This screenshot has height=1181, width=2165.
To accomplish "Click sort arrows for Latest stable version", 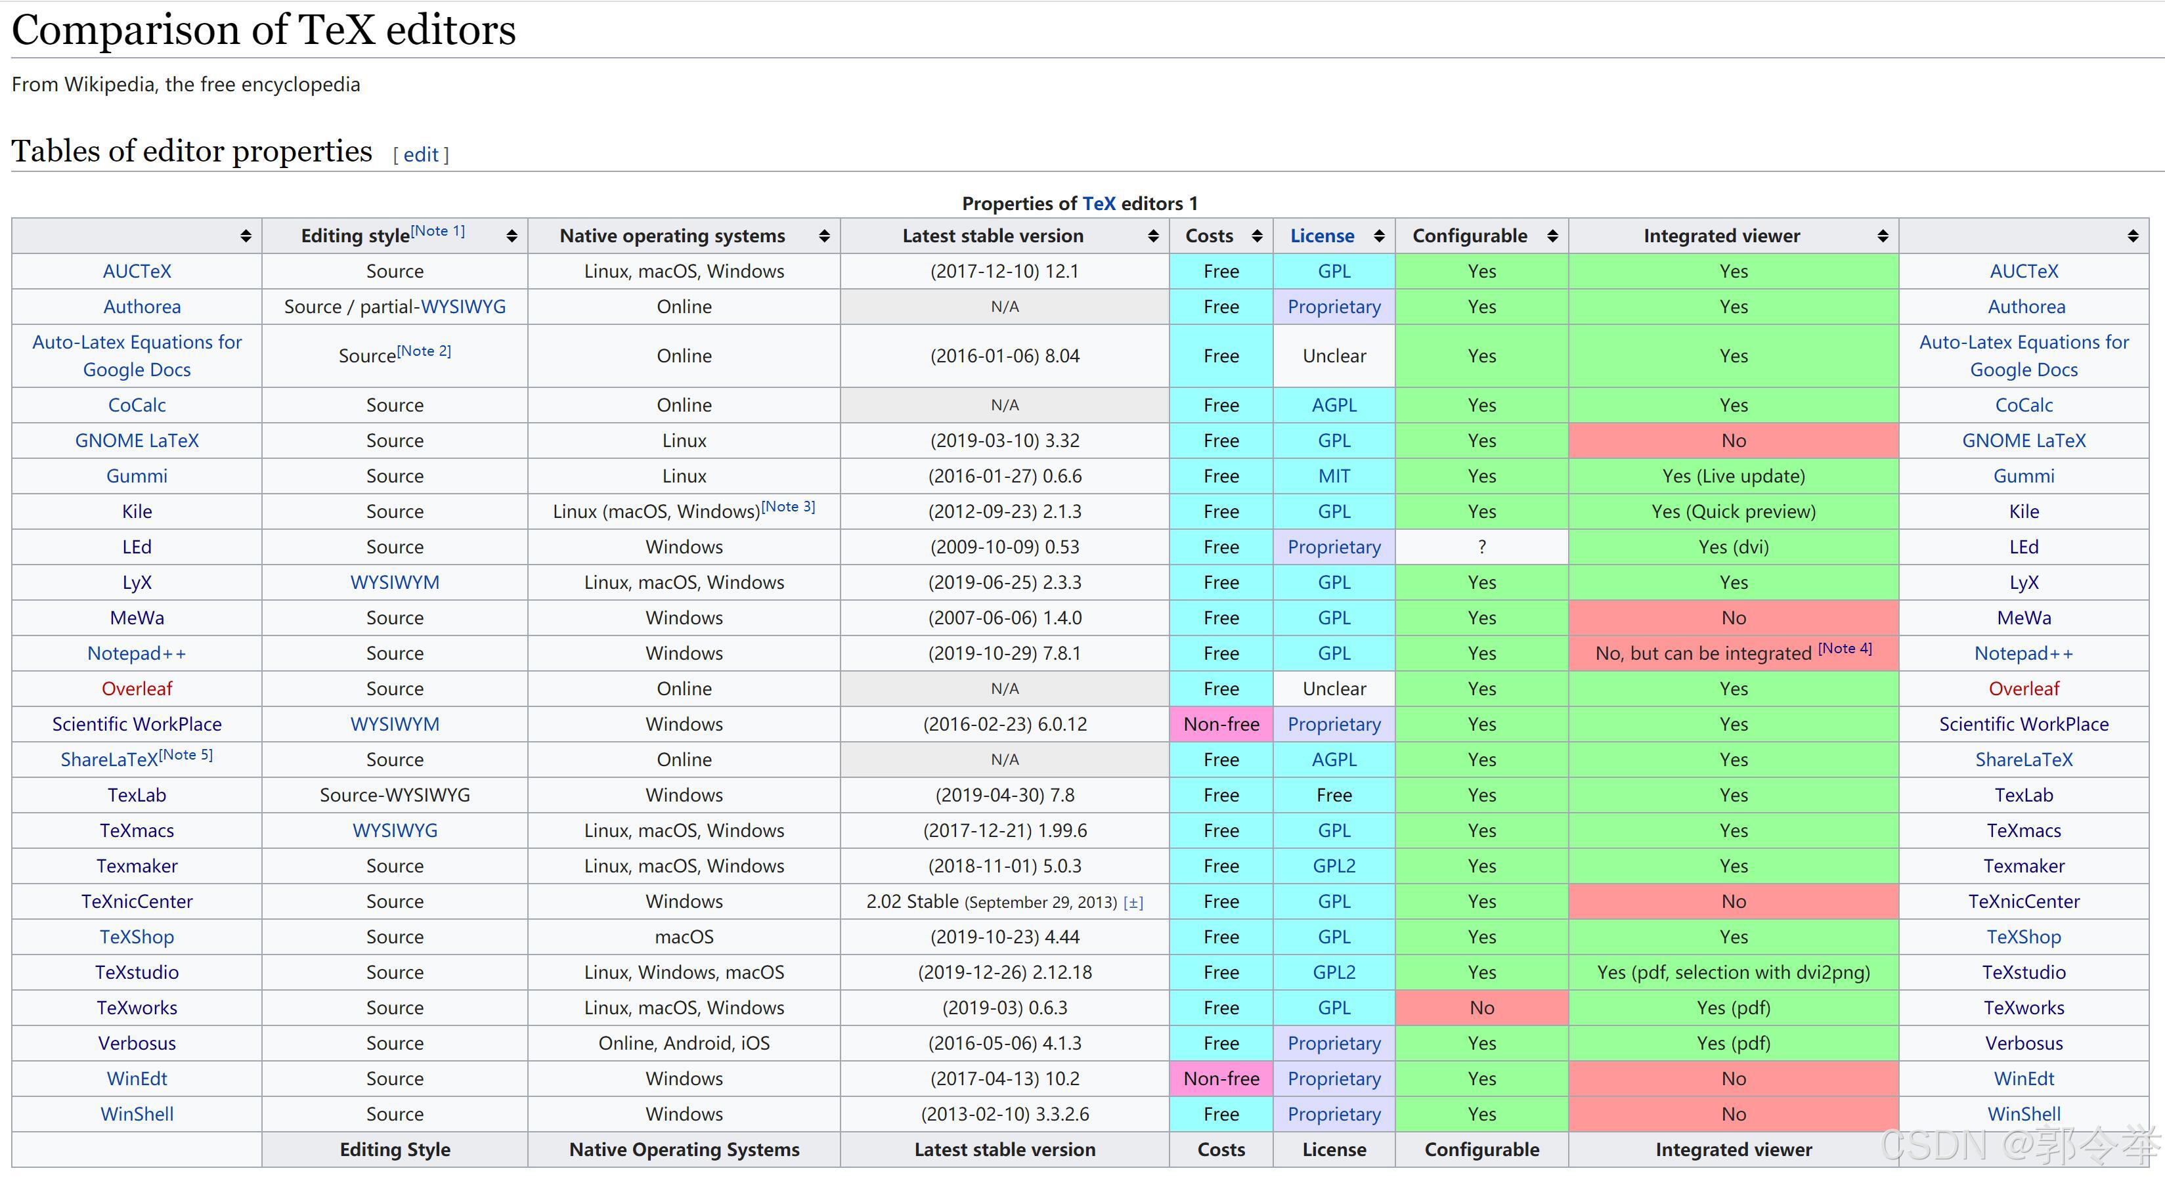I will coord(1153,236).
